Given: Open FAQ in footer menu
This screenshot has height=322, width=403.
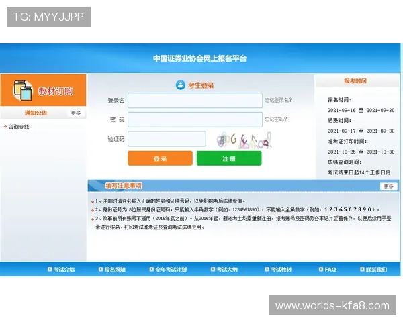Looking at the screenshot, I should tap(330, 270).
